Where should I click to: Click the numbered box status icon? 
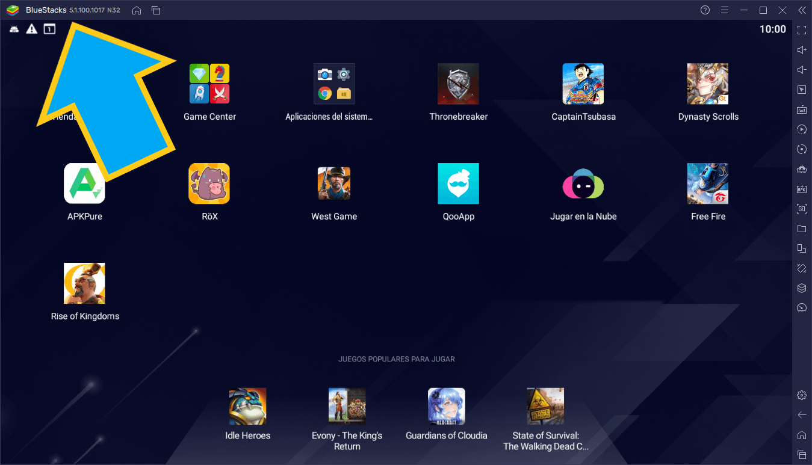pos(49,29)
